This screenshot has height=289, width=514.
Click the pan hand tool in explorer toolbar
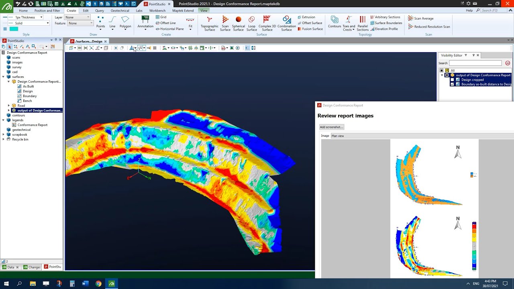4,47
